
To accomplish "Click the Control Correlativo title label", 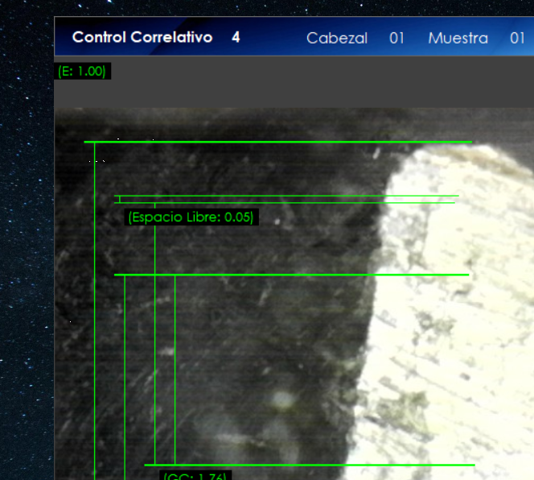I will tap(142, 38).
